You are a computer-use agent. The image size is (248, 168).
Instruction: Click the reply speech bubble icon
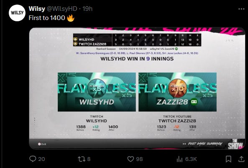pyautogui.click(x=33, y=159)
